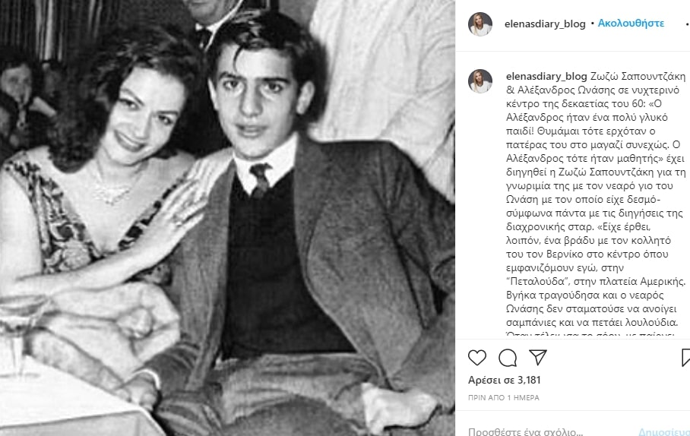Open elenasdiary_blog username in the header

(x=545, y=24)
